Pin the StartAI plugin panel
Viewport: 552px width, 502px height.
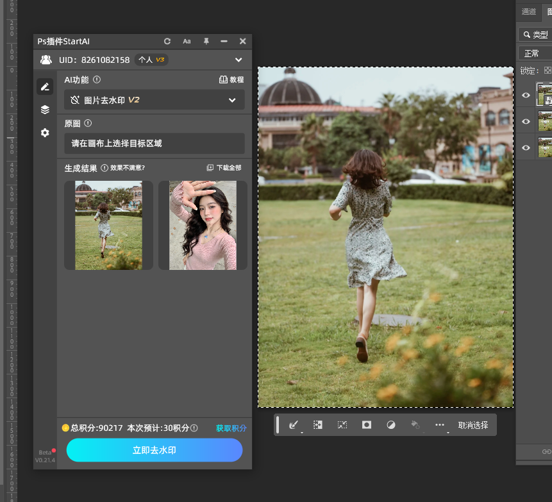coord(206,41)
